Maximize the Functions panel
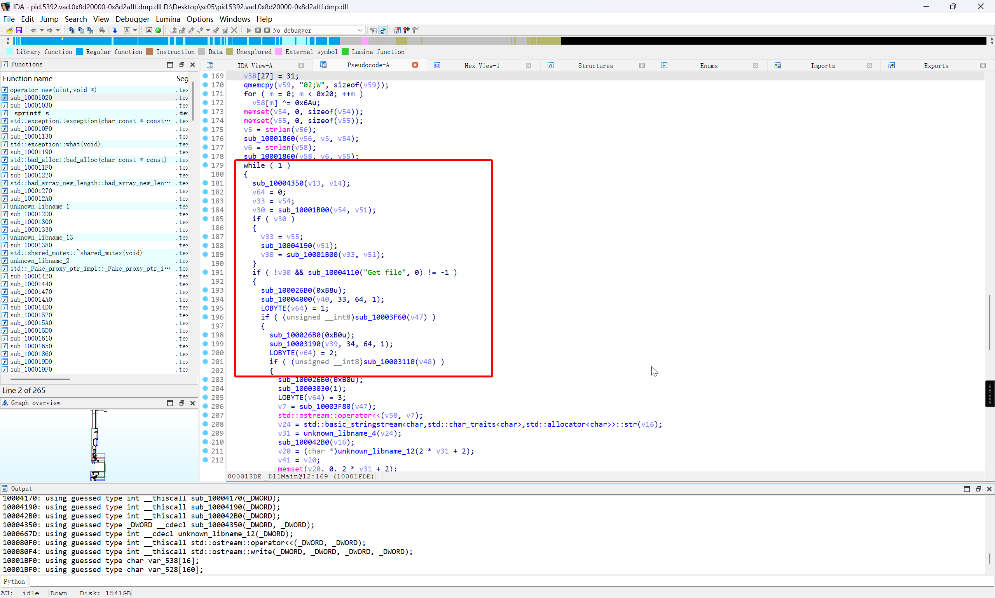Viewport: 995px width, 598px height. 170,64
